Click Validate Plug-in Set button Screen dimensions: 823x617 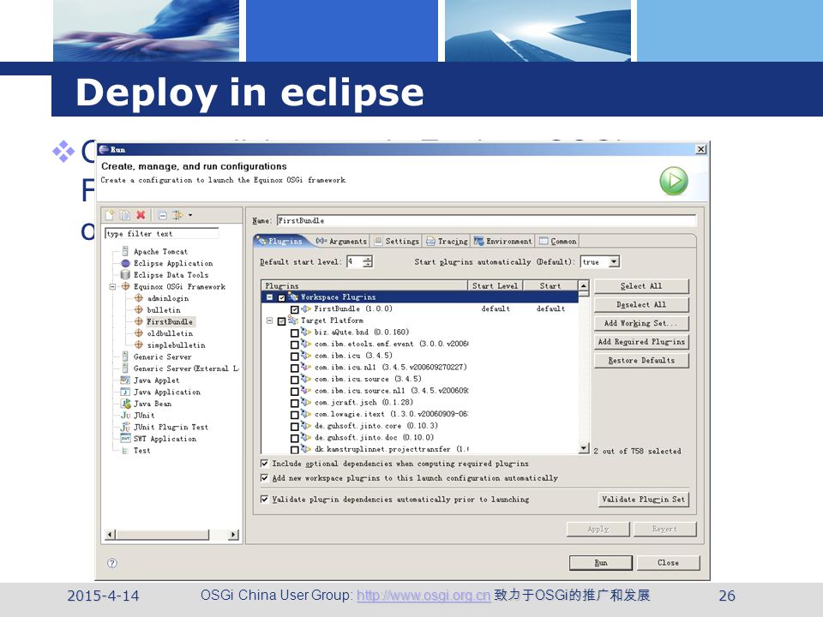coord(644,499)
